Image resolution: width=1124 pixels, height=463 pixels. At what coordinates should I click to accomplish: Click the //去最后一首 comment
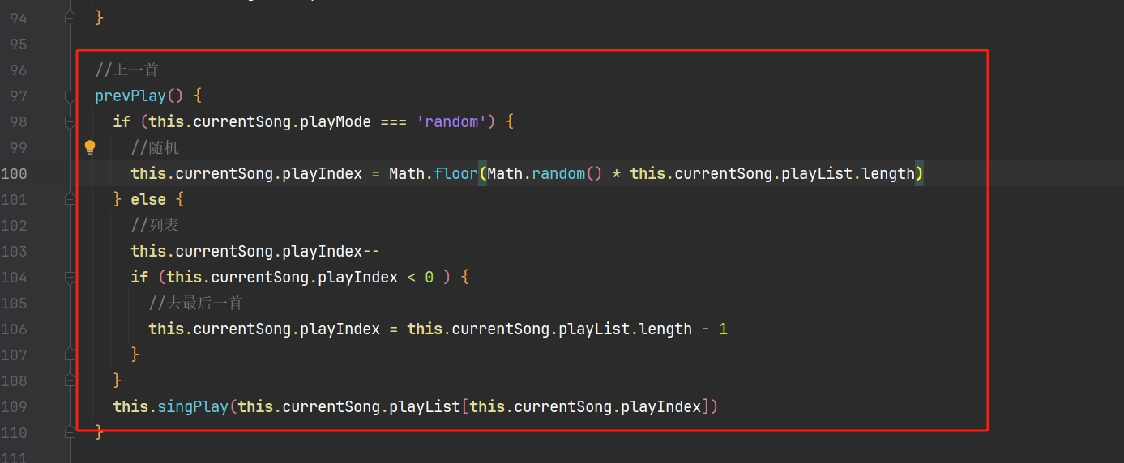click(x=195, y=304)
